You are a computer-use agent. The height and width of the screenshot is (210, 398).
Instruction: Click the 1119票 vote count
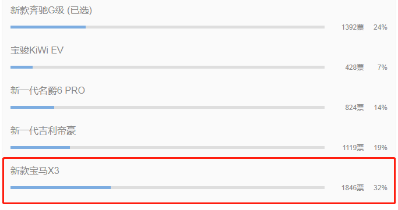[x=353, y=148]
